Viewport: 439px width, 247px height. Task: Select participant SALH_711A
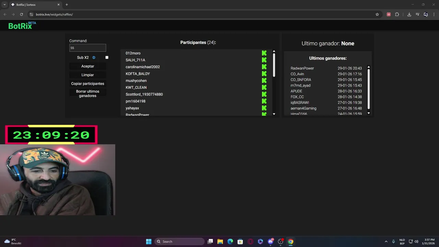(x=135, y=60)
